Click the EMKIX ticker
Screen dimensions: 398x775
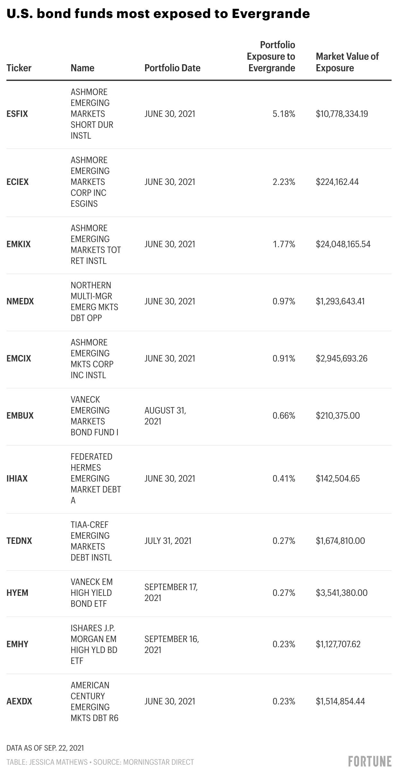(x=19, y=244)
